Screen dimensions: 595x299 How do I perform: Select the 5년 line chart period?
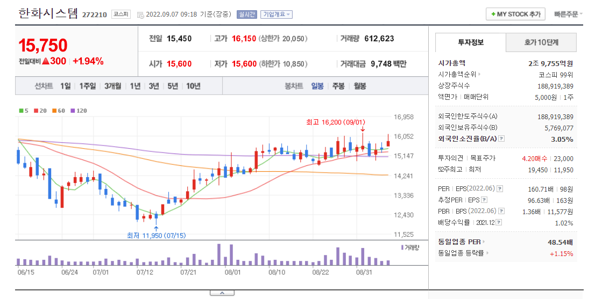click(x=173, y=86)
